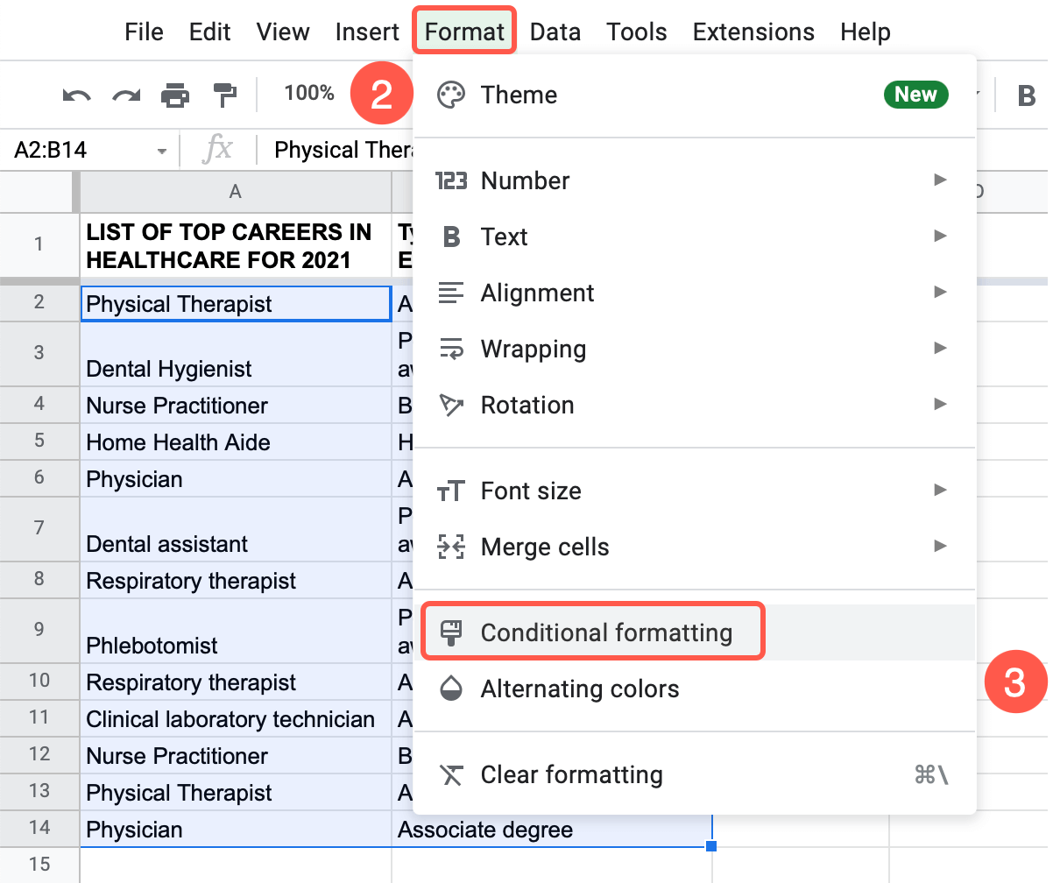
Task: Click the Undo arrow icon
Action: [x=77, y=94]
